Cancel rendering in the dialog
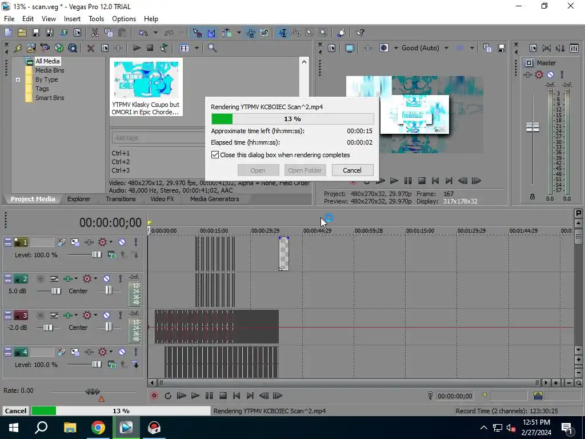The height and width of the screenshot is (439, 585). point(352,170)
